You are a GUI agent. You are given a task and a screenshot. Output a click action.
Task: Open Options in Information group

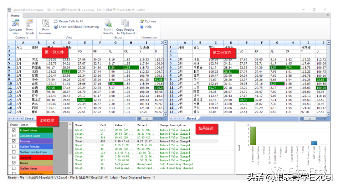(x=148, y=21)
